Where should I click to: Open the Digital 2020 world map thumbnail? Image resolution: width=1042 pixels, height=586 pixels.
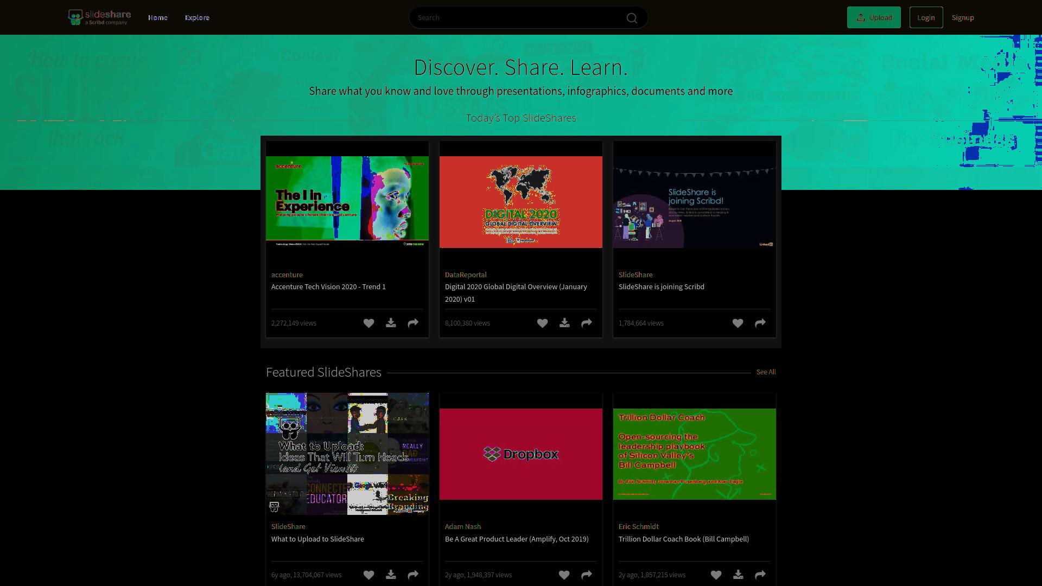coord(521,202)
